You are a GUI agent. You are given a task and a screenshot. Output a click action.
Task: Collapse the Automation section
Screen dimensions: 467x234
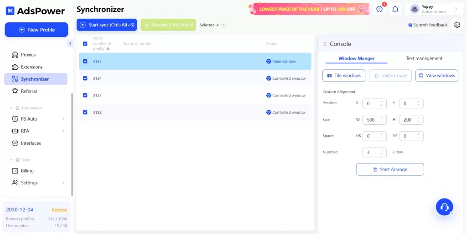pos(11,108)
